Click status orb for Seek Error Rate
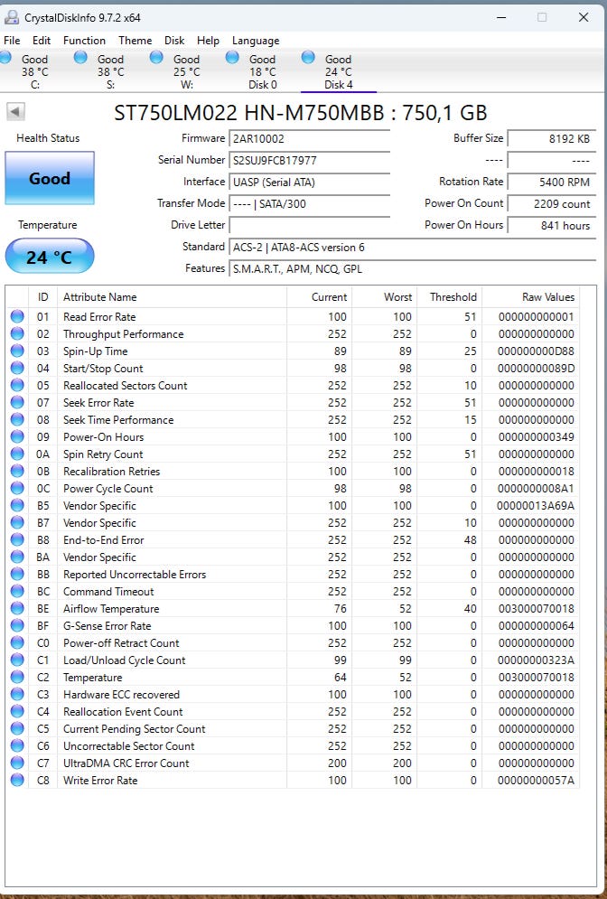 17,402
